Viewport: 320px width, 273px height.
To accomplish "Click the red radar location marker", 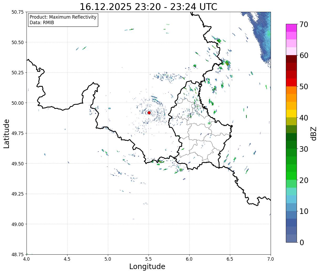I will pyautogui.click(x=149, y=113).
